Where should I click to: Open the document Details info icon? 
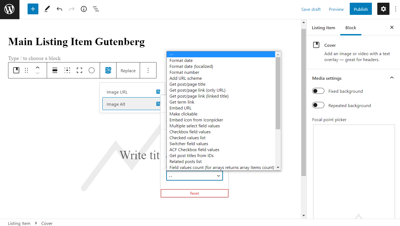tap(84, 9)
